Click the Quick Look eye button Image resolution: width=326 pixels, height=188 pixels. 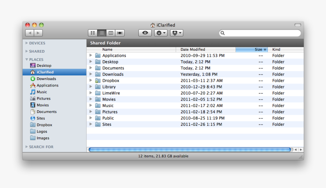(x=145, y=33)
